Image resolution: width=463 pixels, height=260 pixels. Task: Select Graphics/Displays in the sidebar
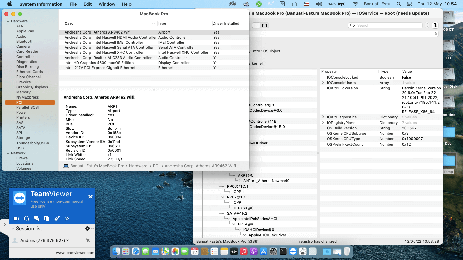click(x=32, y=87)
